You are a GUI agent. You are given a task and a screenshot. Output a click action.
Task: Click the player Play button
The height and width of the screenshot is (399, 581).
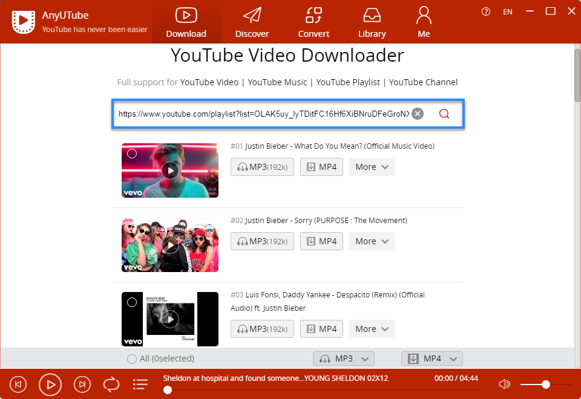tap(50, 384)
